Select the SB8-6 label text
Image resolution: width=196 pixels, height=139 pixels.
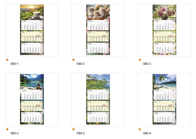(x=147, y=133)
